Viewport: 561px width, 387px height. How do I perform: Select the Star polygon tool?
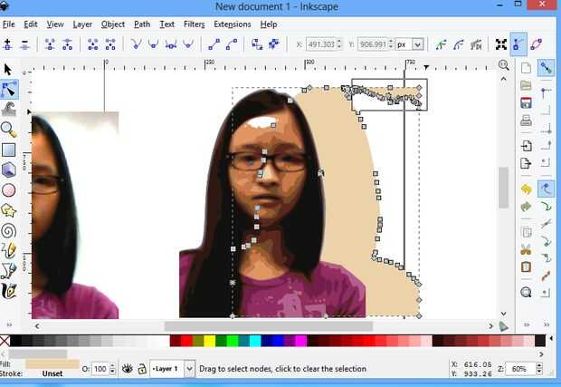8,210
